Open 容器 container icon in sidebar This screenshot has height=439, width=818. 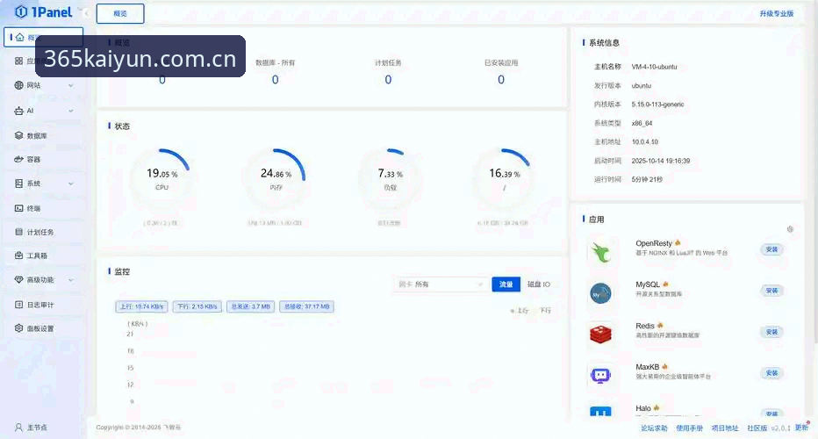(18, 159)
